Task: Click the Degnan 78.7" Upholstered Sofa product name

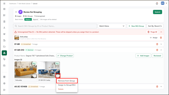Action: [x=41, y=56]
